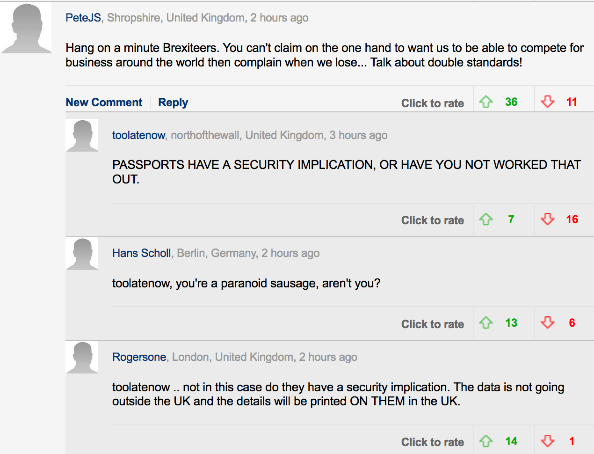
Task: Upvote PeteJS's comment with green arrow
Action: coord(486,102)
